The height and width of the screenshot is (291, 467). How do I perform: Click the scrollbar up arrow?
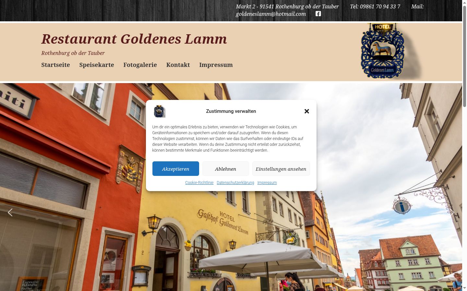pos(464,2)
